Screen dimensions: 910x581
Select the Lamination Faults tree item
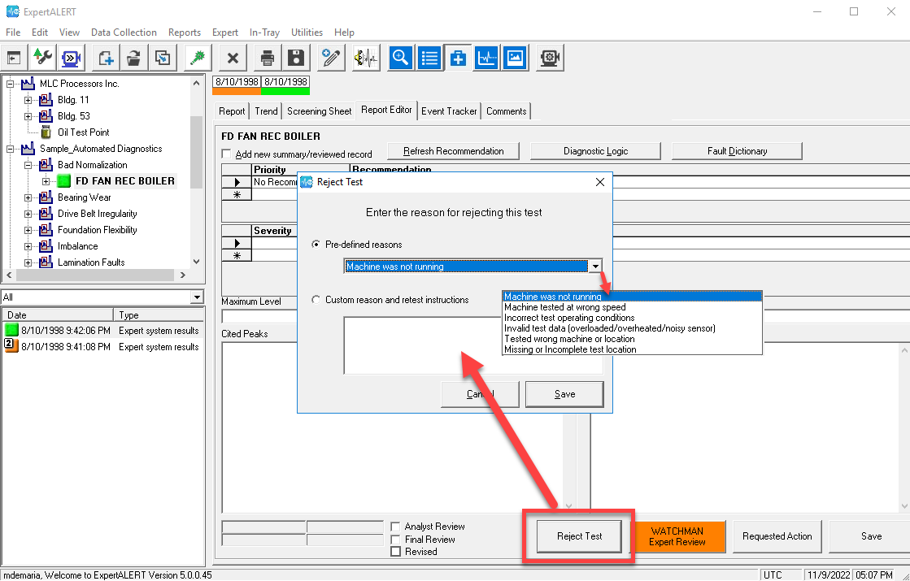[x=91, y=262]
